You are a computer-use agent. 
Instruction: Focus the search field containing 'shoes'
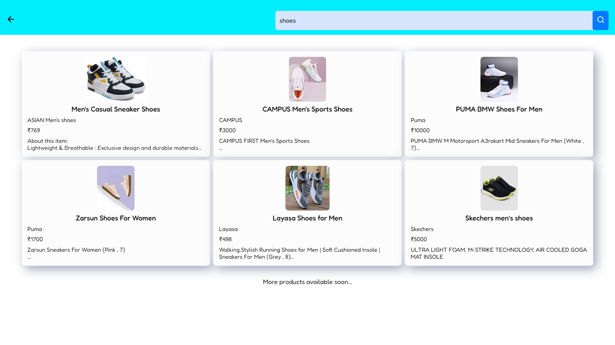pos(434,20)
